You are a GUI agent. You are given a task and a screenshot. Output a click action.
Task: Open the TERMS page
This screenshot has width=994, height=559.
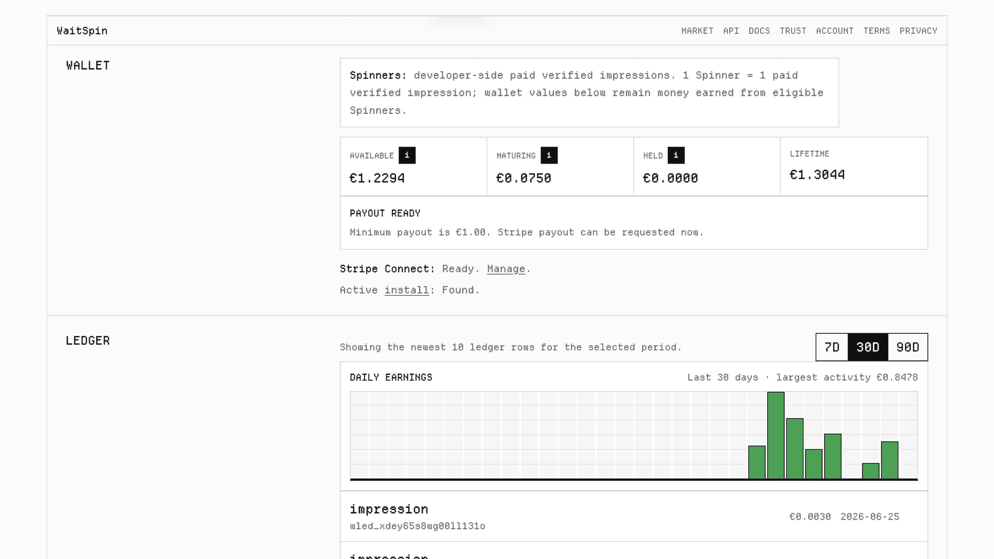click(x=876, y=31)
